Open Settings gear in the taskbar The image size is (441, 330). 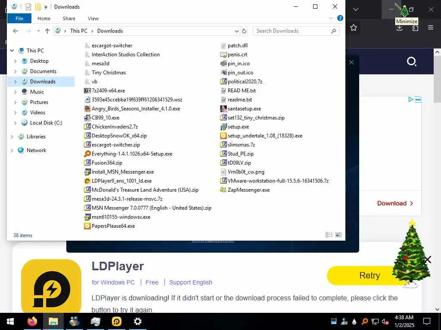tap(137, 321)
